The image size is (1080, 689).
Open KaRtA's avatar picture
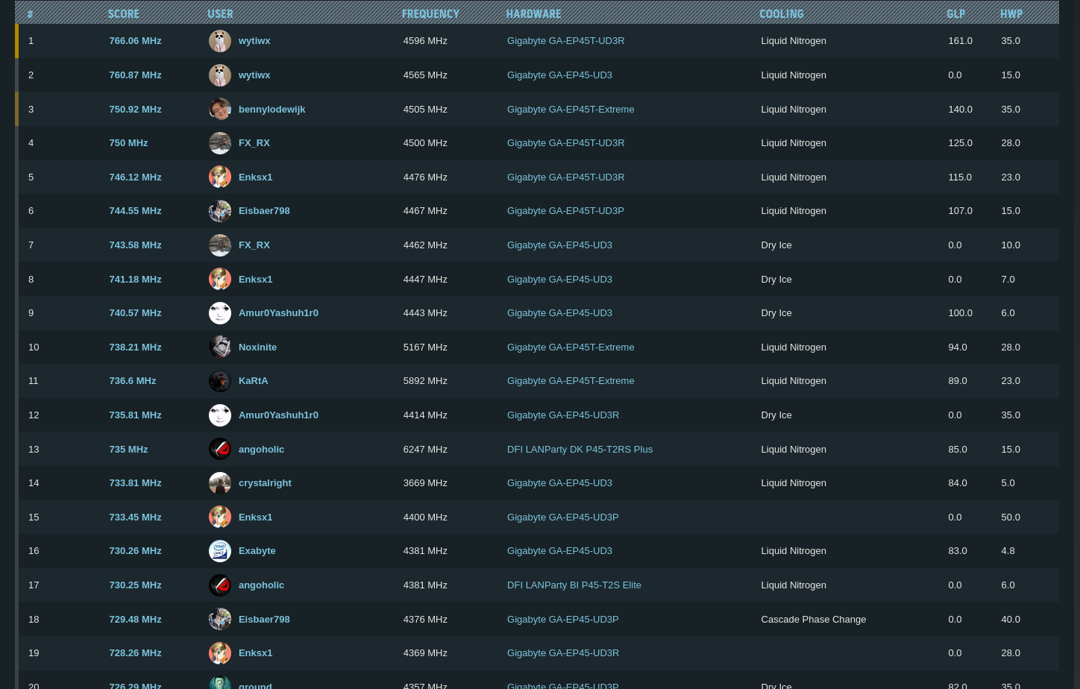[x=220, y=381]
